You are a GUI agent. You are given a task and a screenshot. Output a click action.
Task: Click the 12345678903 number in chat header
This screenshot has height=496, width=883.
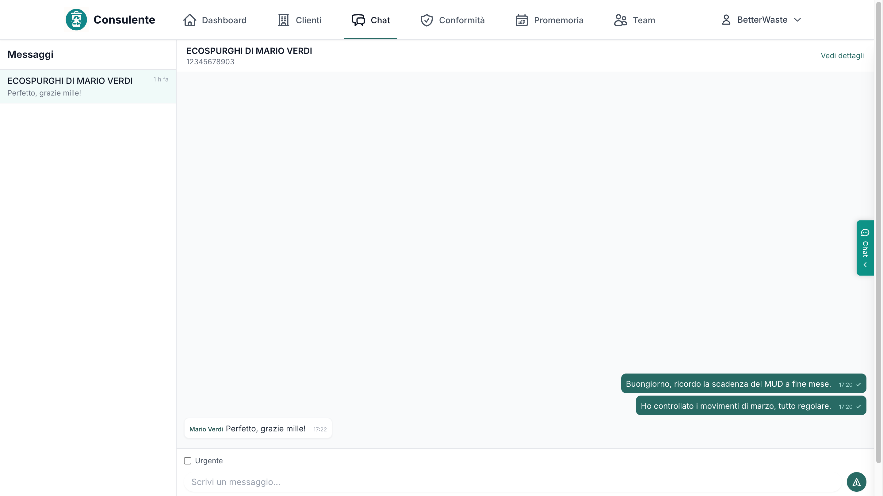210,62
